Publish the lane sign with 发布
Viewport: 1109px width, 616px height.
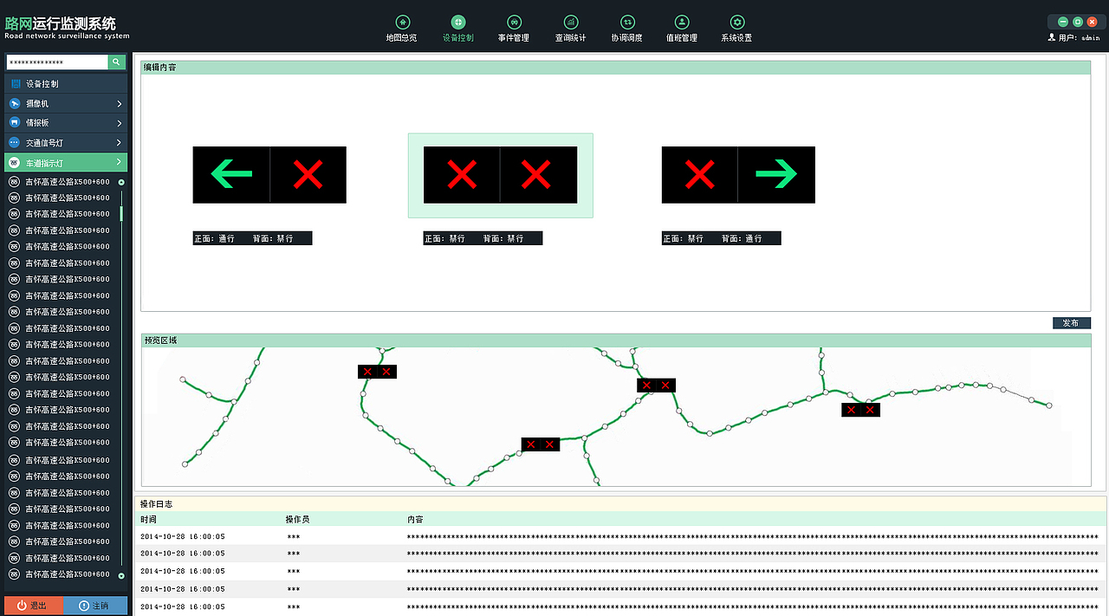[1071, 323]
